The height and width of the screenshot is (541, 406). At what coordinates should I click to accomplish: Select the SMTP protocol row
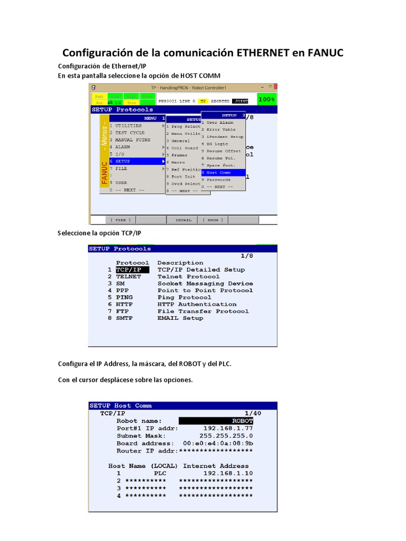(x=124, y=318)
